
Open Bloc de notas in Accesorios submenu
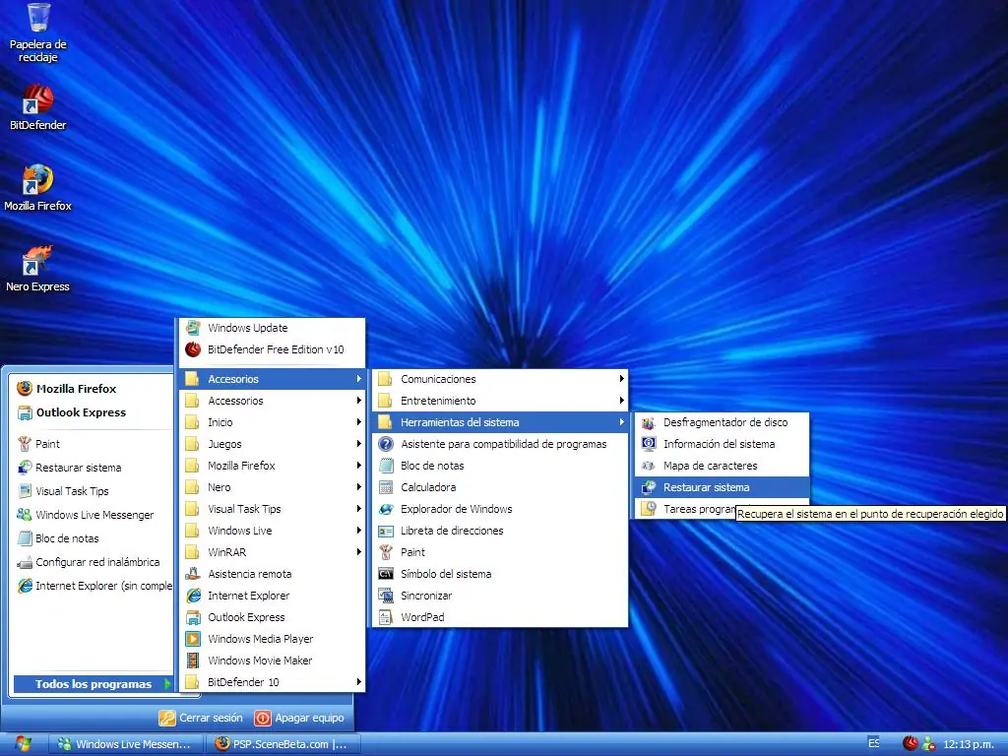(x=500, y=466)
